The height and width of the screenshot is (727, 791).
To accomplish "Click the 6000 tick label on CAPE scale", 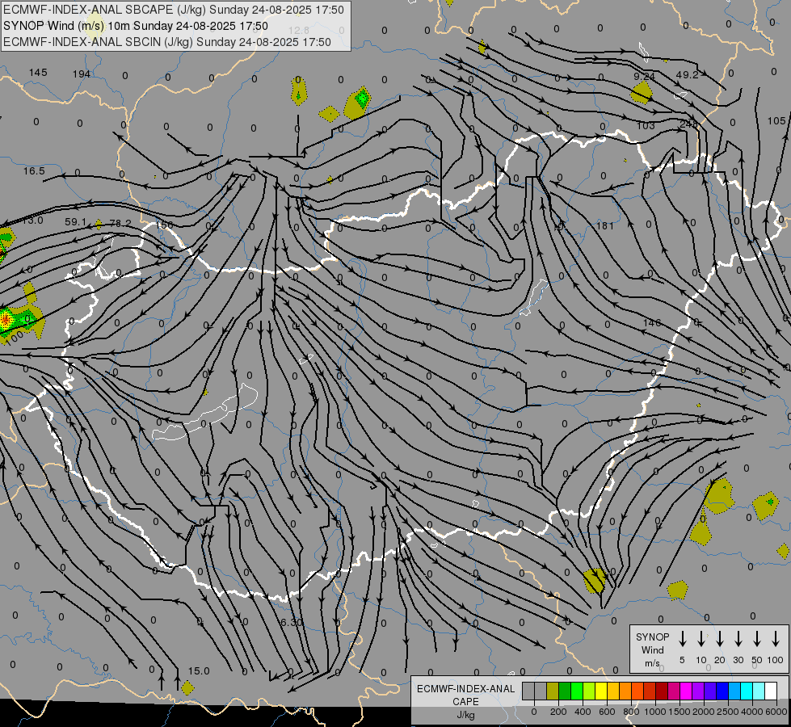I will 776,712.
